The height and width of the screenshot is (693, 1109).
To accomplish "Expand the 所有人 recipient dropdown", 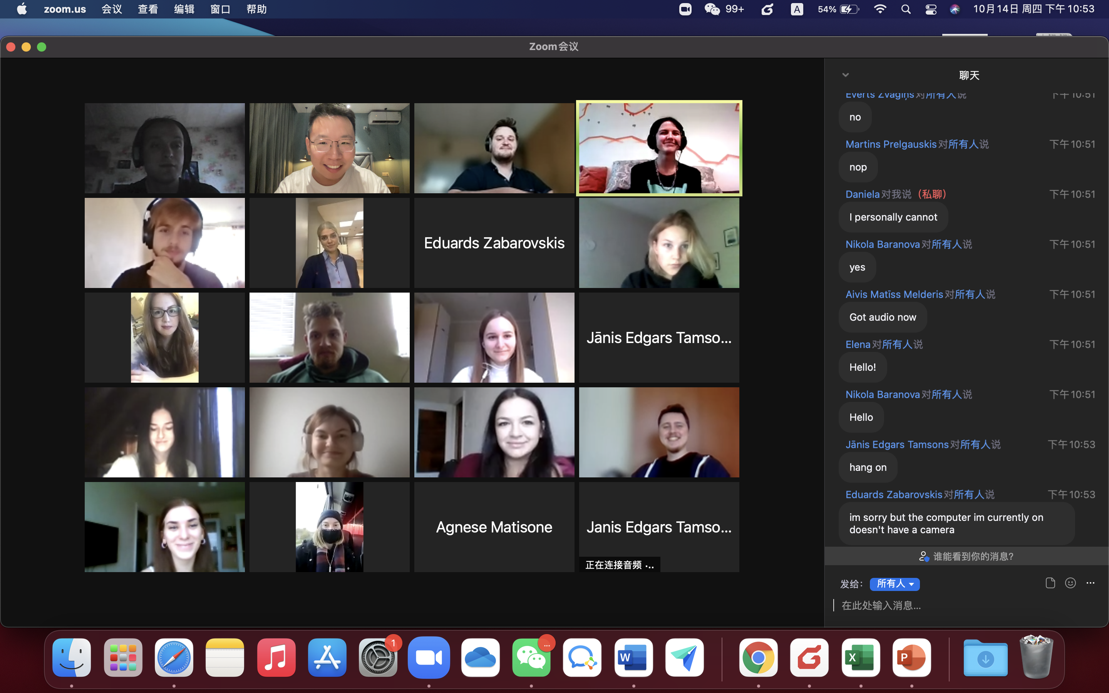I will click(895, 584).
